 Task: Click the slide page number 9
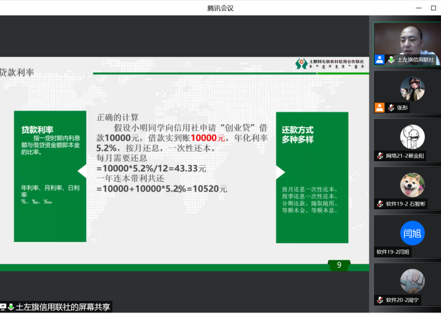click(x=339, y=265)
